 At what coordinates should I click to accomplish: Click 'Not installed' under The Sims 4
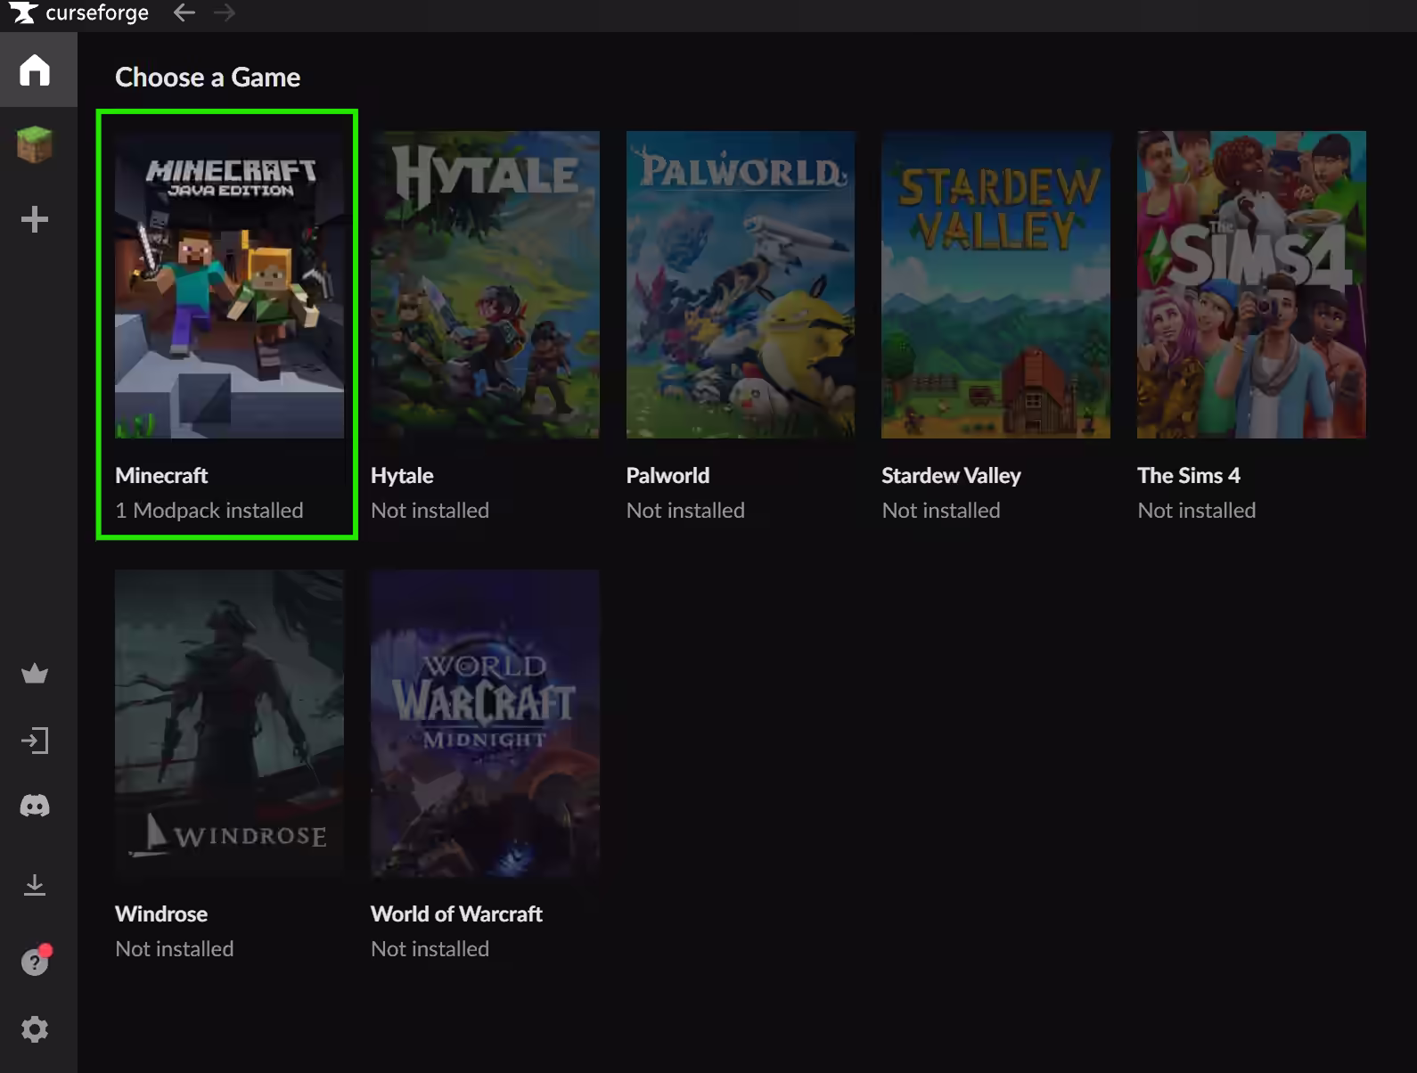(1197, 511)
